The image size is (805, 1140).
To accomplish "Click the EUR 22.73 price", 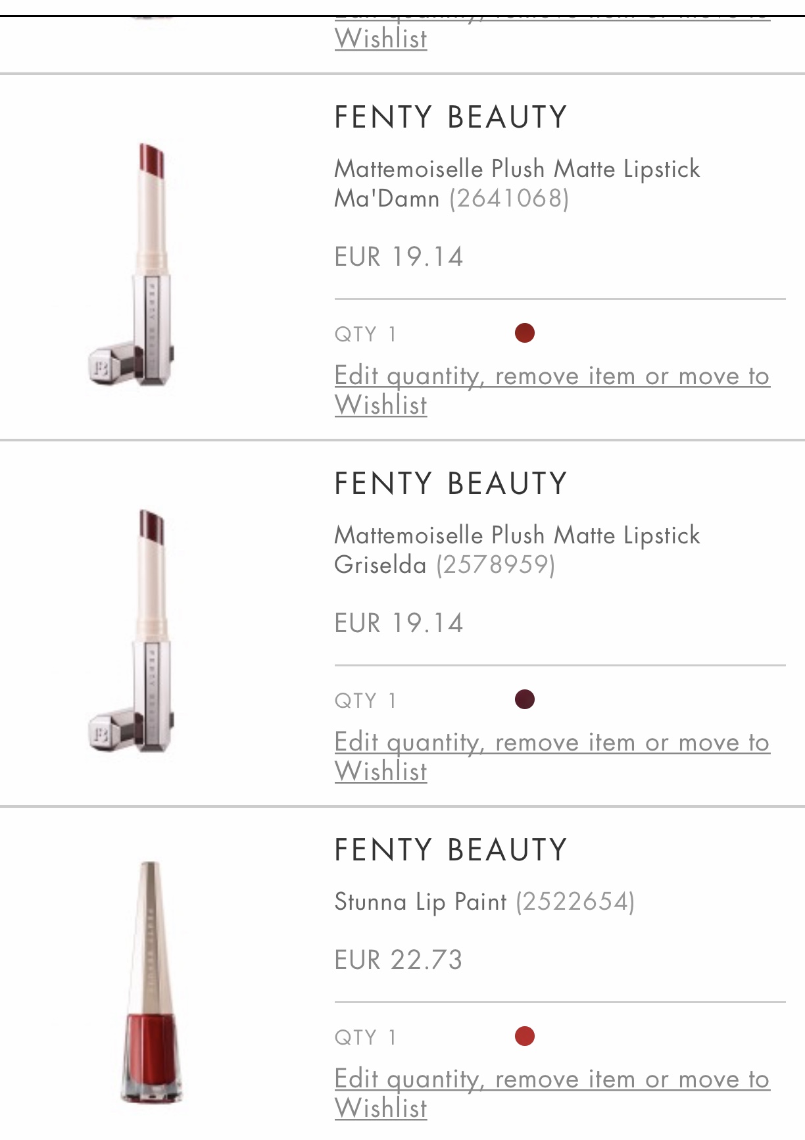I will coord(399,960).
